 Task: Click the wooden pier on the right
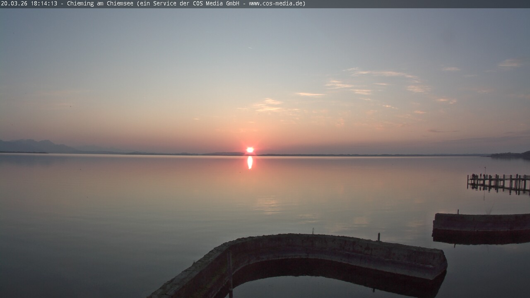coord(499,182)
